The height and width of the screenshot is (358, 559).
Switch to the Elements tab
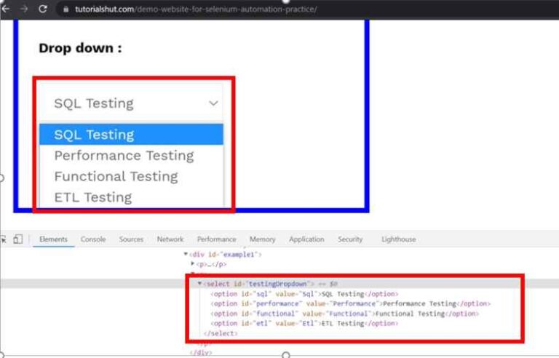coord(53,239)
